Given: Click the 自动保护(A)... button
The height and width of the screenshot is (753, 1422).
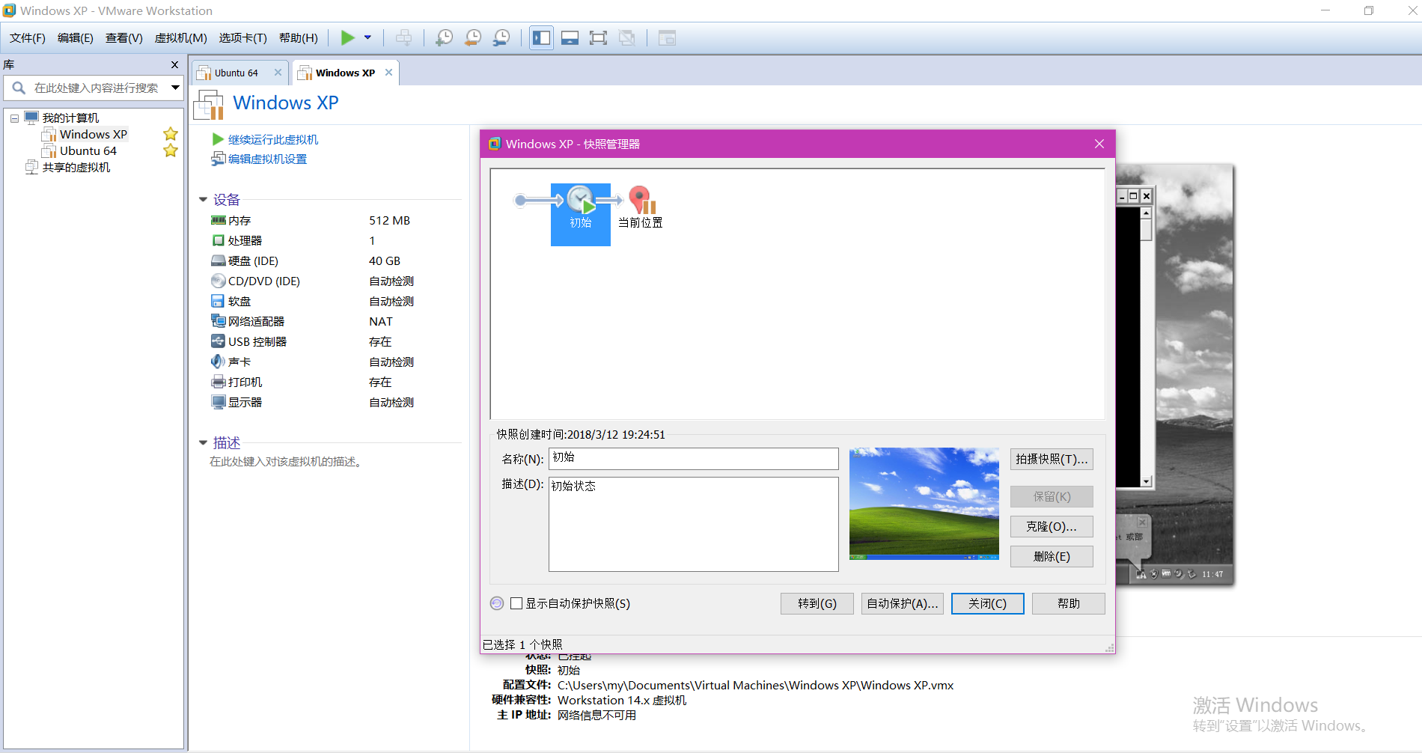Looking at the screenshot, I should pyautogui.click(x=903, y=604).
